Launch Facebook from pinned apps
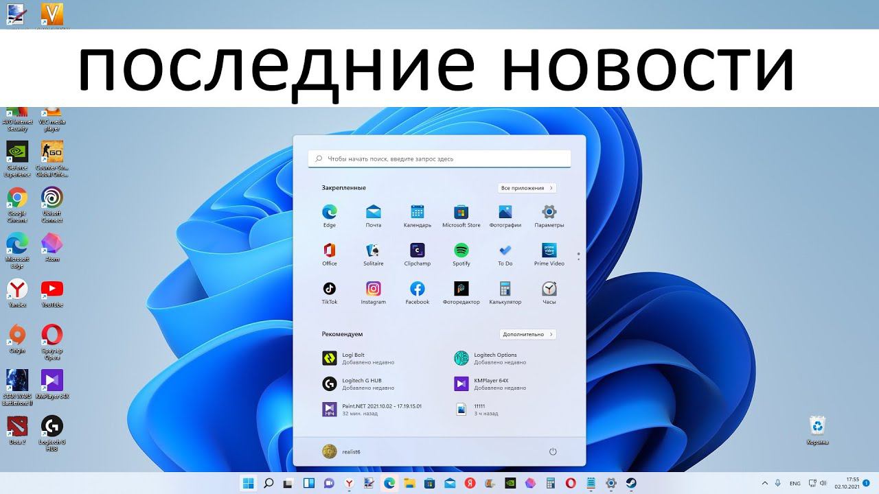Screen dimensions: 879x494 [418, 292]
